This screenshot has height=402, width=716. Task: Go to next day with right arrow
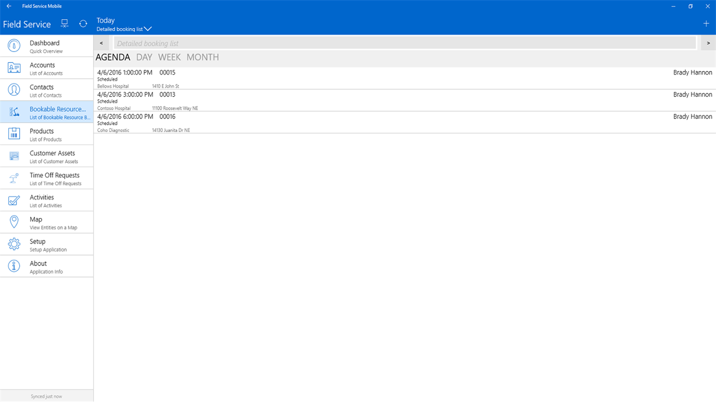tap(708, 43)
